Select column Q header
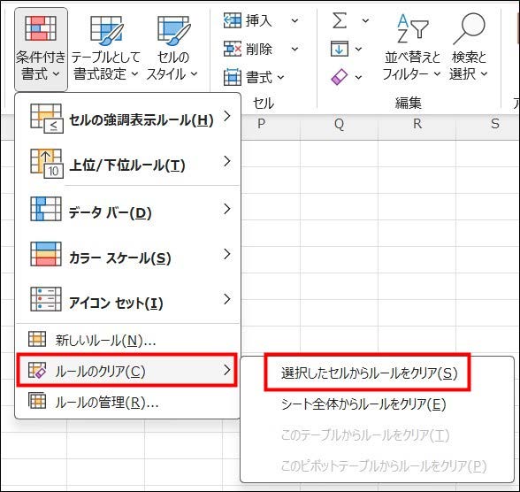 pos(339,124)
